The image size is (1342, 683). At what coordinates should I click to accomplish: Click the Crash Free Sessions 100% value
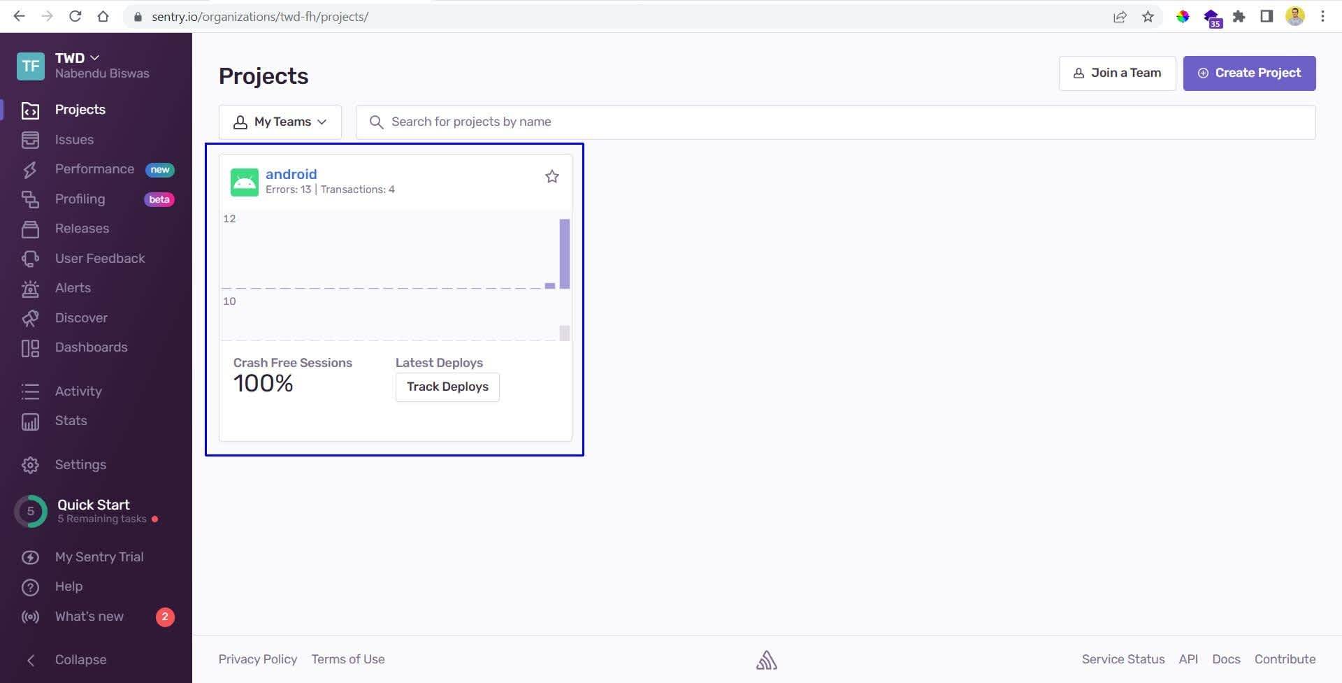click(x=264, y=383)
